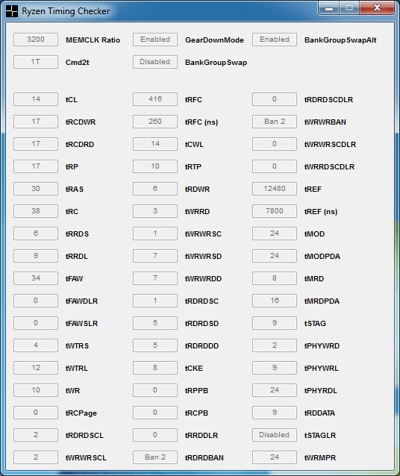
Task: Close the Ryzen Timing Checker window
Action: [x=377, y=7]
